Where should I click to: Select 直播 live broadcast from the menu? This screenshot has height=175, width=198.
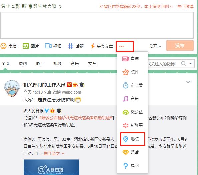[131, 59]
